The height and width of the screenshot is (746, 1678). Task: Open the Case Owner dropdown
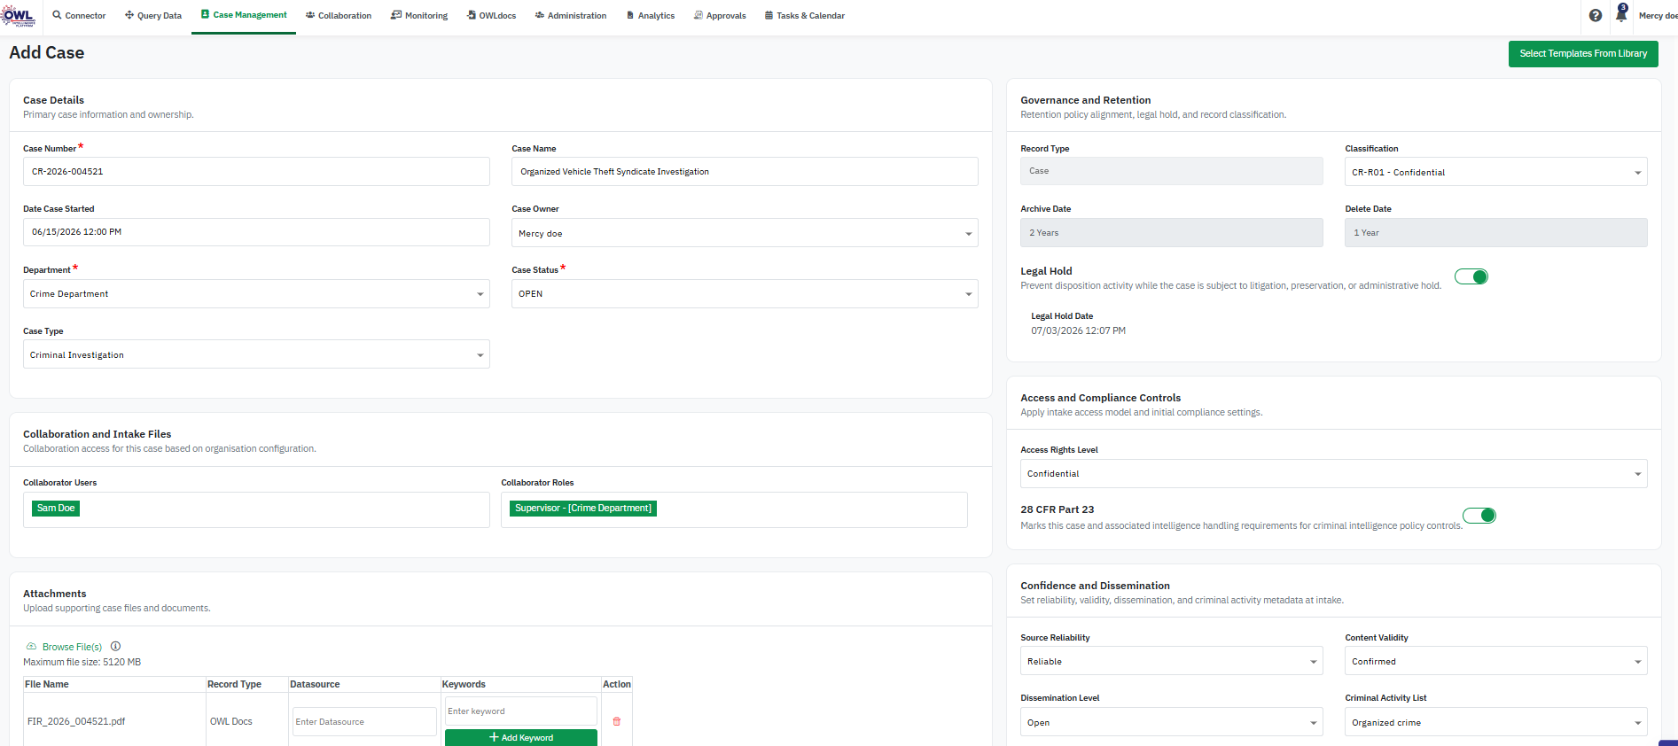click(x=745, y=233)
